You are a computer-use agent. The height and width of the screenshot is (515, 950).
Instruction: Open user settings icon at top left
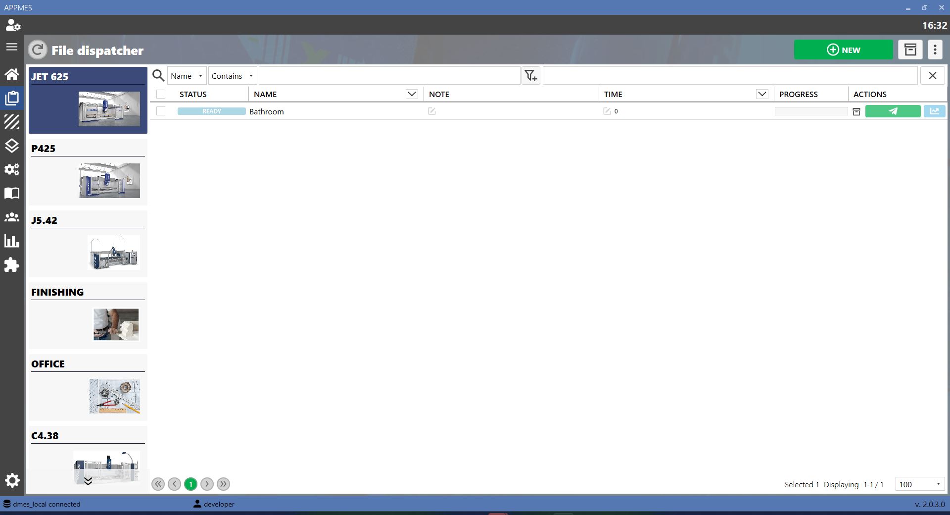point(12,25)
